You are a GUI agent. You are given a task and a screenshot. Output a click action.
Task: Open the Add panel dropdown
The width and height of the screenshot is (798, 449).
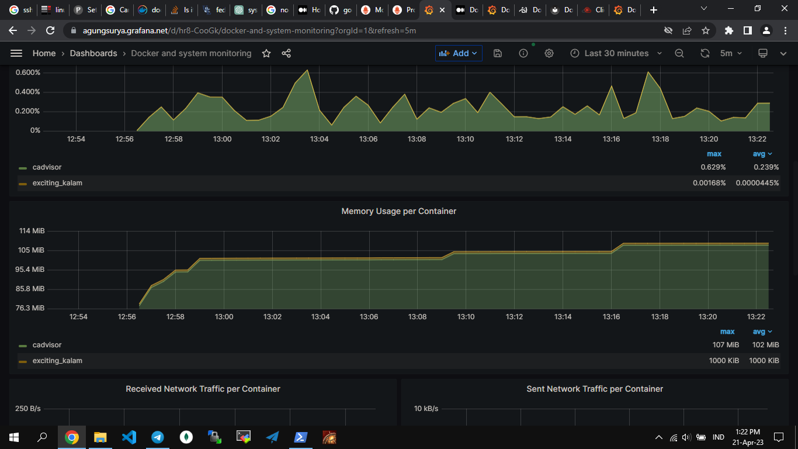459,53
